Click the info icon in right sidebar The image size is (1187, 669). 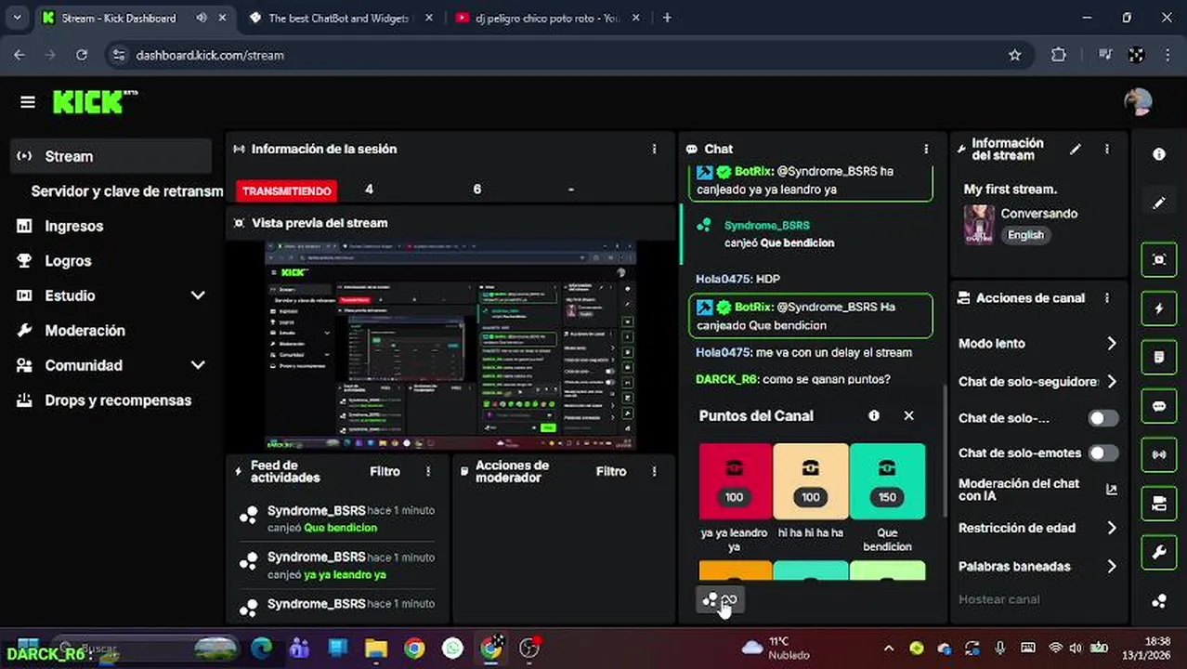click(1159, 155)
